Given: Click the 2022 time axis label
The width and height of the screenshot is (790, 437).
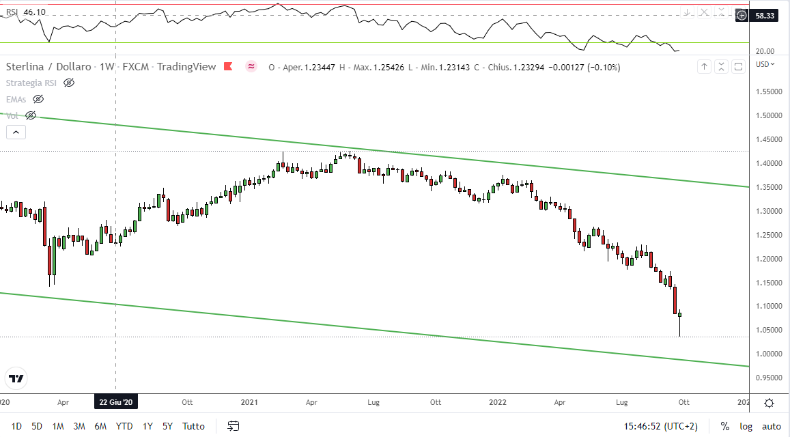Looking at the screenshot, I should point(498,402).
